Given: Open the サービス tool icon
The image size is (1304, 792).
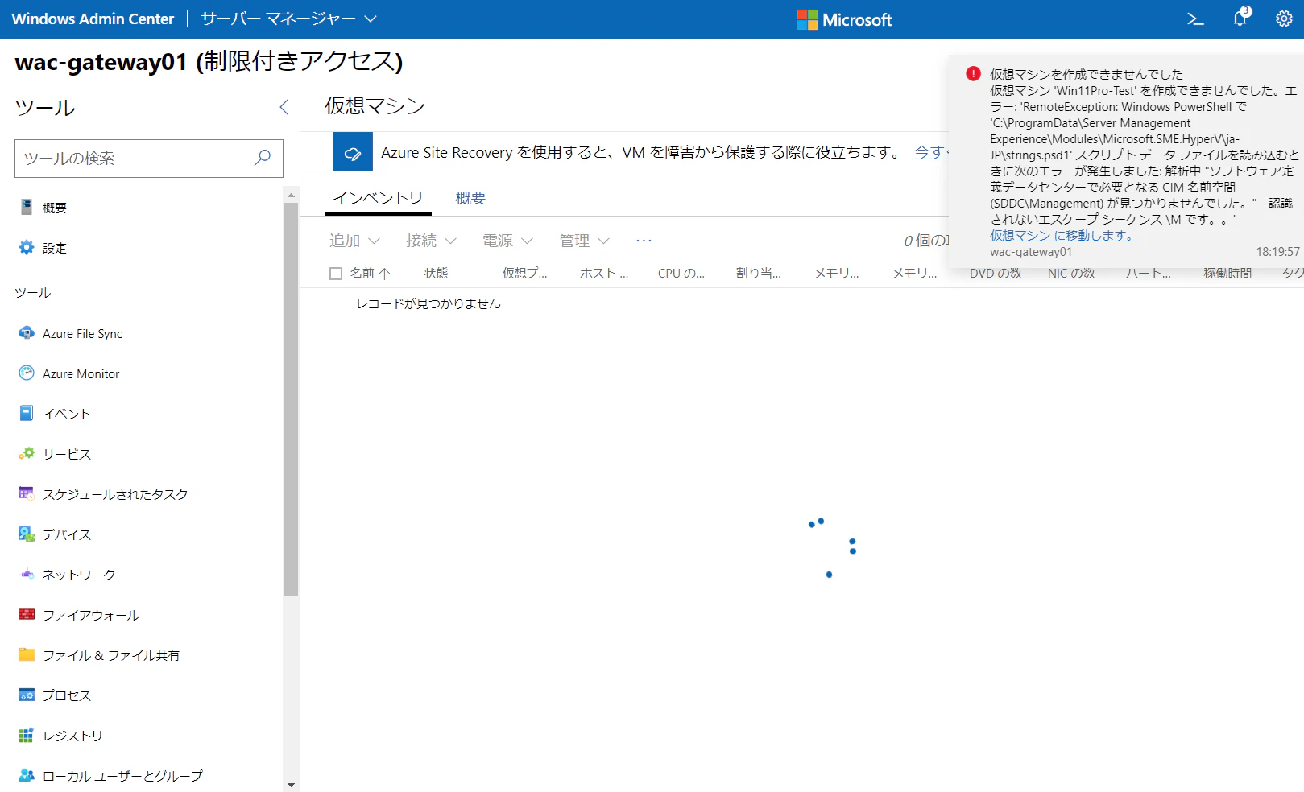Looking at the screenshot, I should [27, 453].
